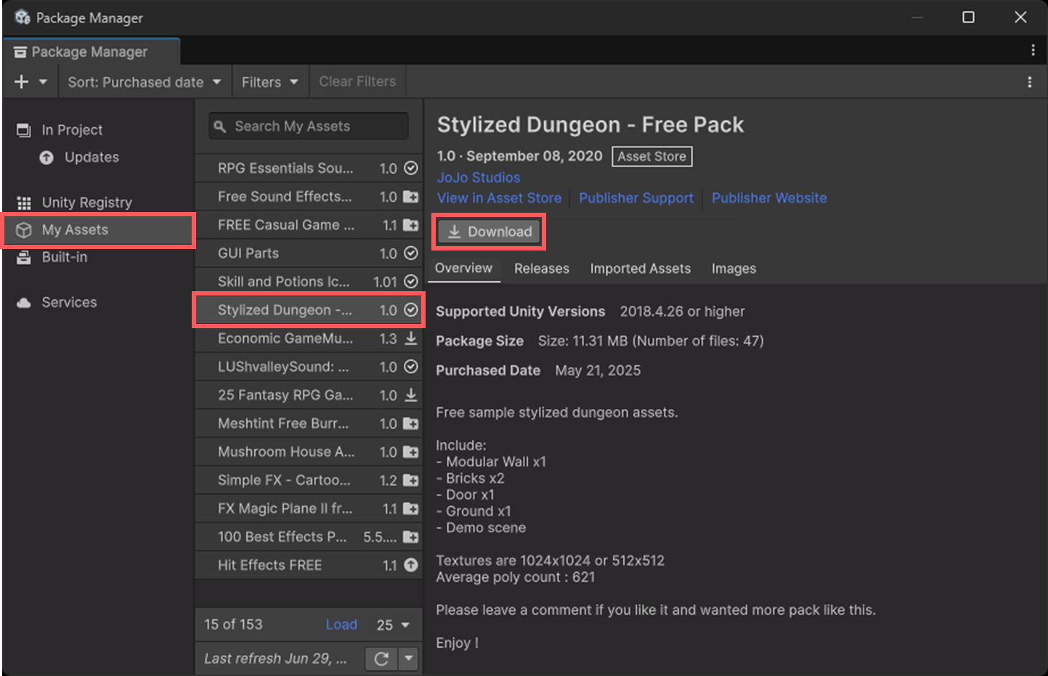Open the kebab menu in toolbar row

[x=1029, y=82]
